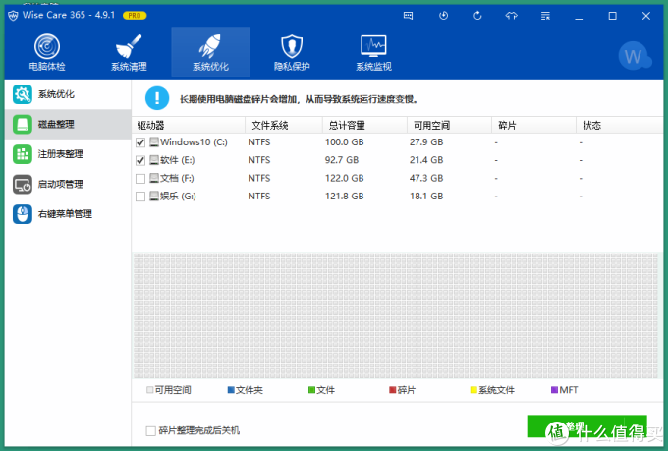
Task: Click the 碎片 column header
Action: point(533,126)
